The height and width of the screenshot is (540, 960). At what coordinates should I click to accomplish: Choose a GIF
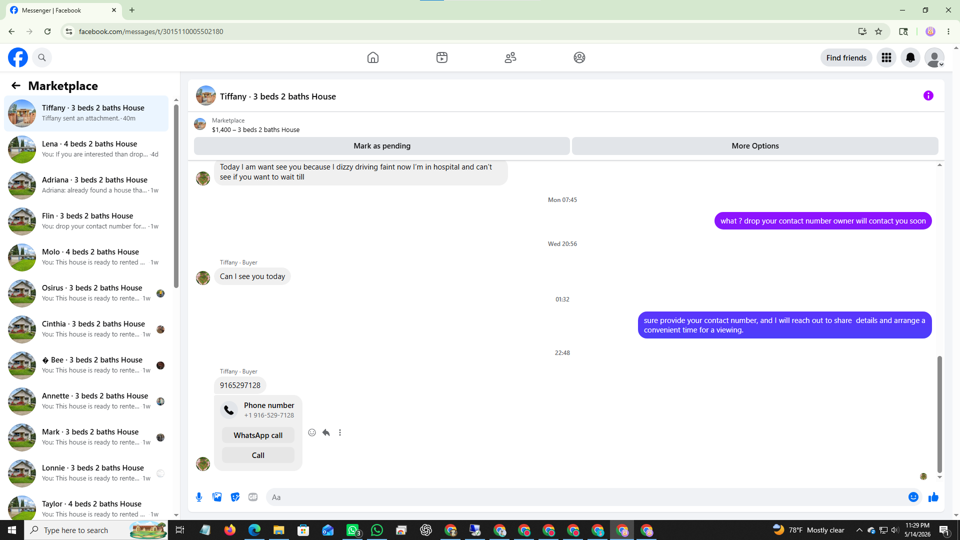click(253, 497)
